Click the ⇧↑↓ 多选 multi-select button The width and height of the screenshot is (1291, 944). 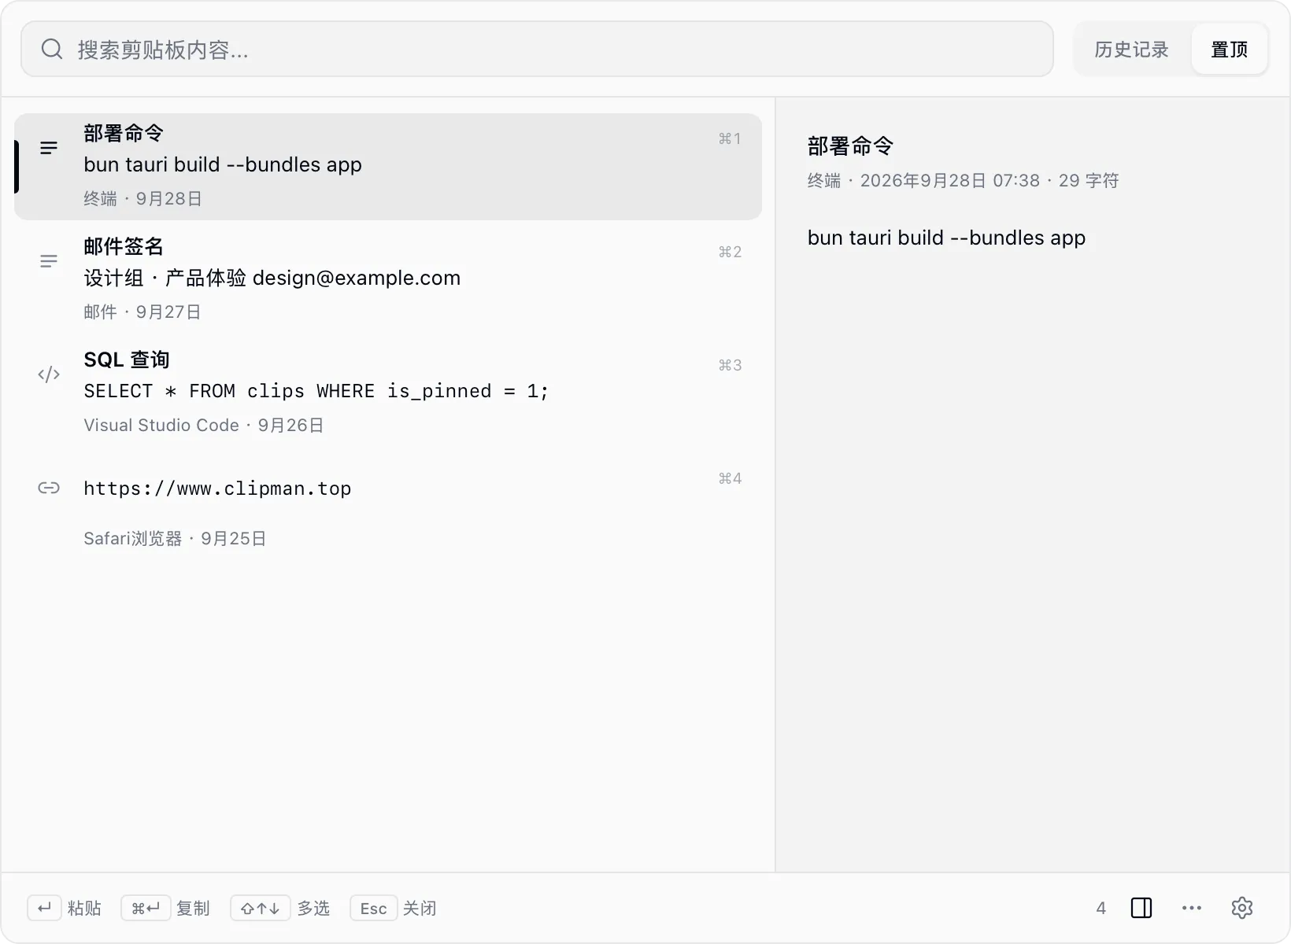point(280,908)
